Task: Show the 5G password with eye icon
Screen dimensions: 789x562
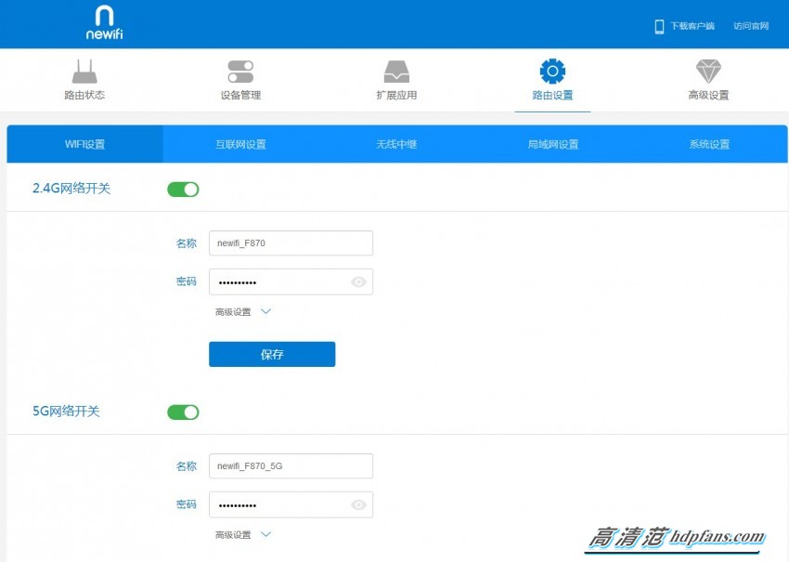Action: point(358,504)
